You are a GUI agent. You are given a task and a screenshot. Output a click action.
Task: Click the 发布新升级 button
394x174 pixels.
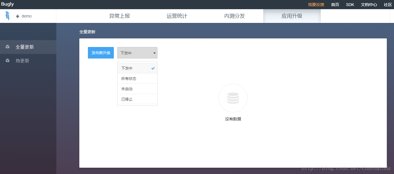[x=101, y=53]
